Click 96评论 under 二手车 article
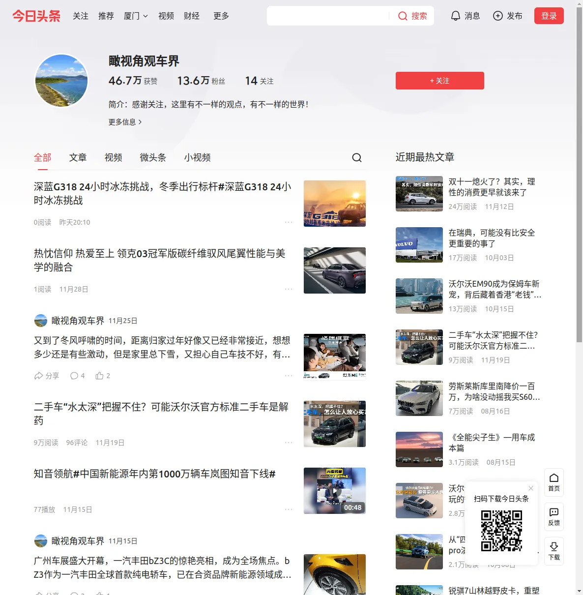583x595 pixels. [x=77, y=443]
